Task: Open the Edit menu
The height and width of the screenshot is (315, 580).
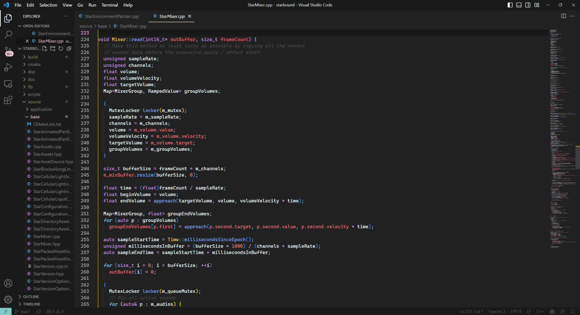Action: [30, 5]
